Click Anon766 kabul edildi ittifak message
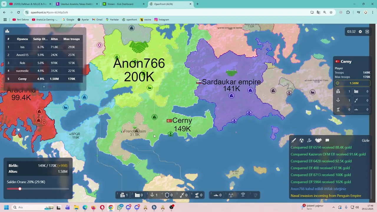The image size is (377, 212). point(318,189)
